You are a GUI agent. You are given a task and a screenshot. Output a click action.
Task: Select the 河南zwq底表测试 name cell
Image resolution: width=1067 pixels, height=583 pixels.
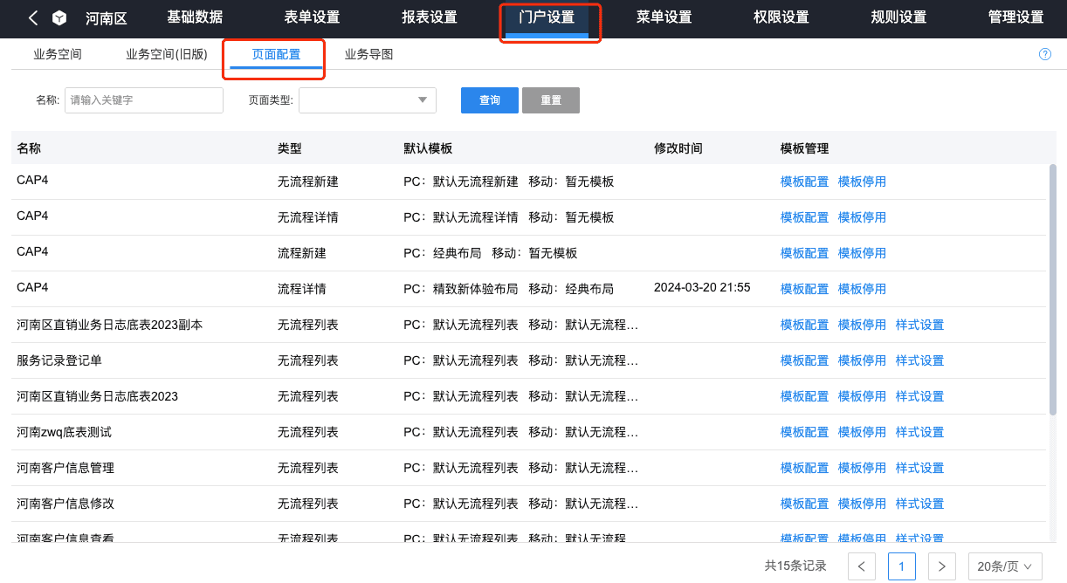65,432
